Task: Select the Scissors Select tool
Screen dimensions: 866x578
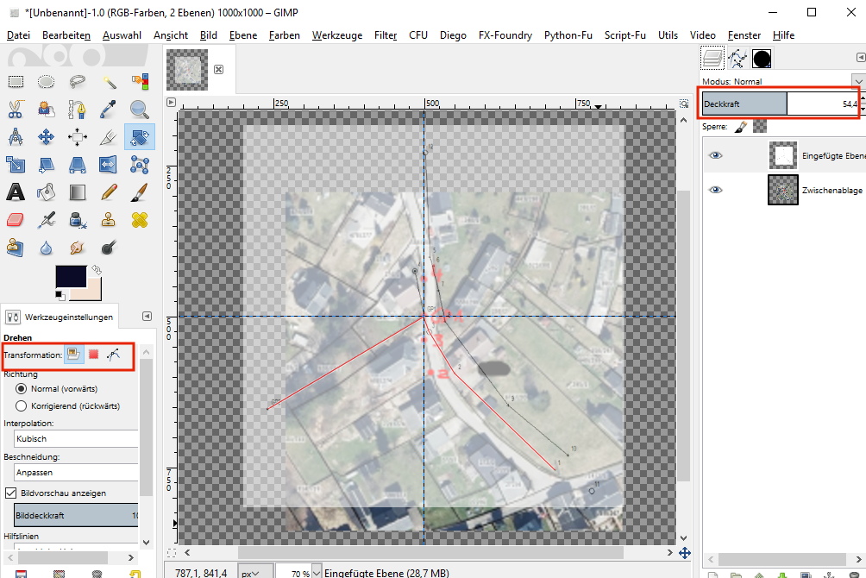Action: [x=16, y=110]
